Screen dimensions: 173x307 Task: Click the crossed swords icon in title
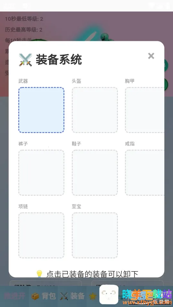pyautogui.click(x=25, y=60)
